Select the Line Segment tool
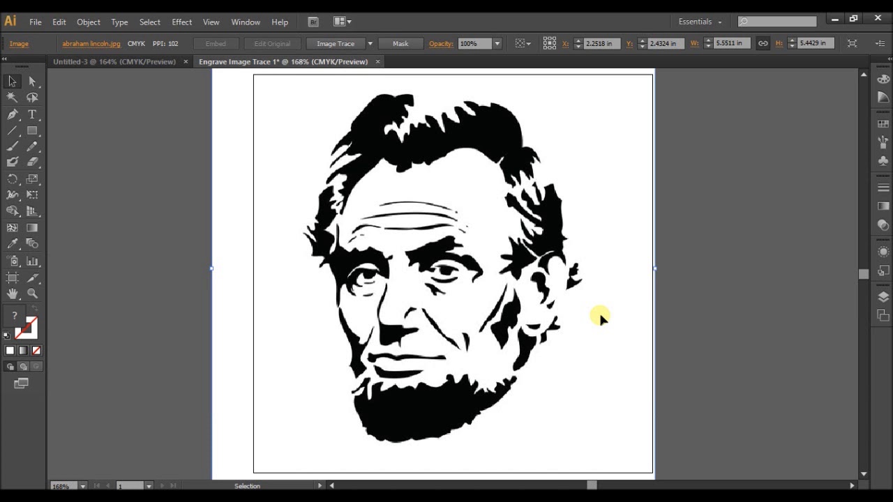 tap(13, 130)
